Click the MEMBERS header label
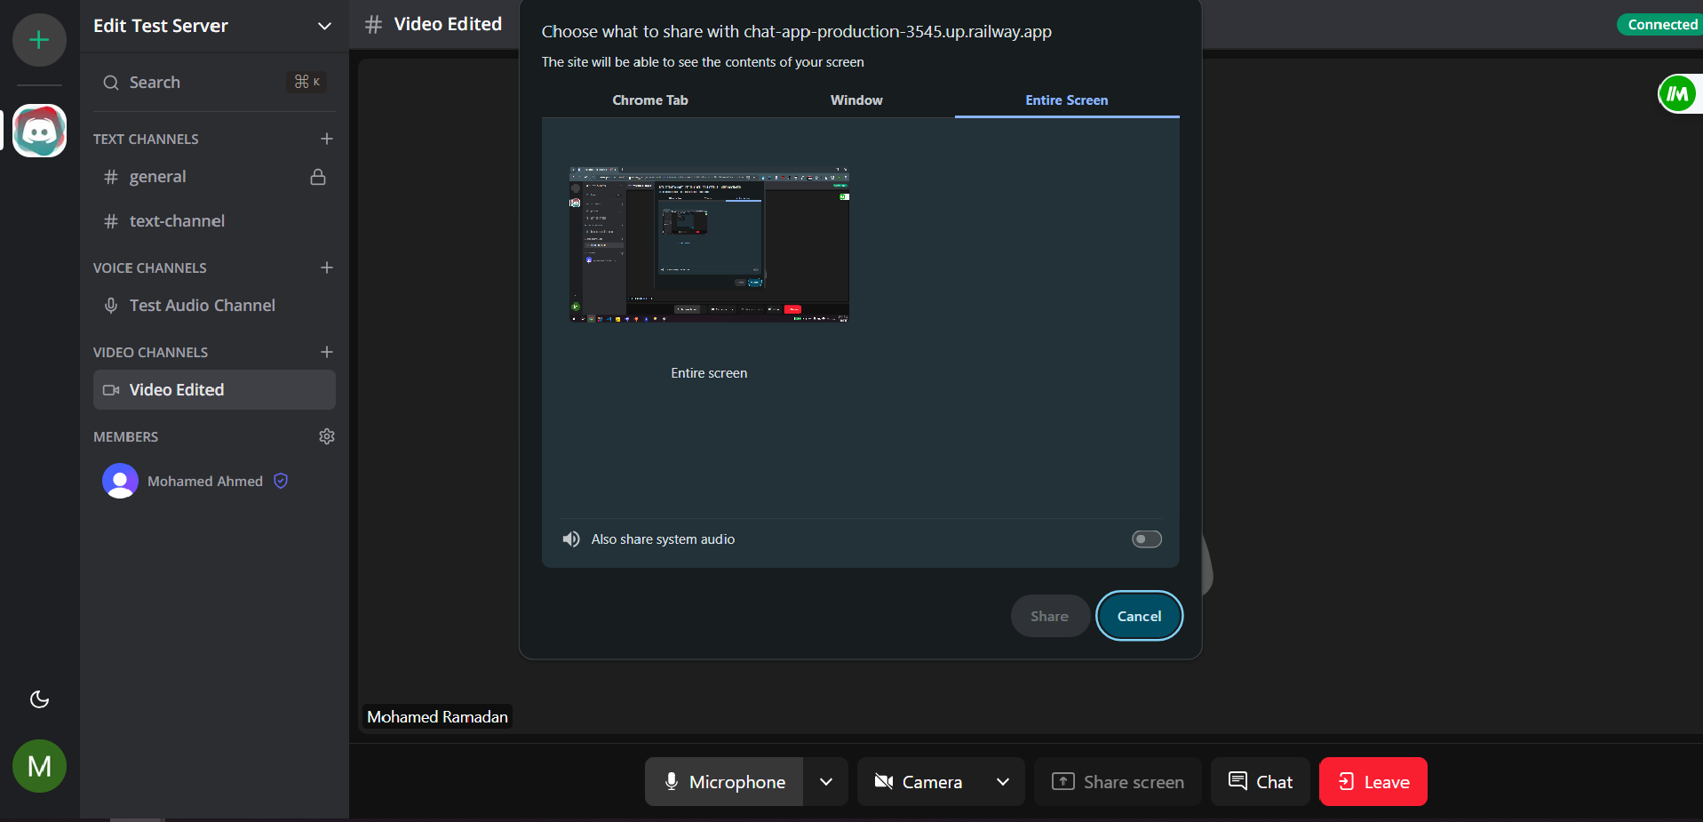Screen dimensions: 1703x822 126,437
